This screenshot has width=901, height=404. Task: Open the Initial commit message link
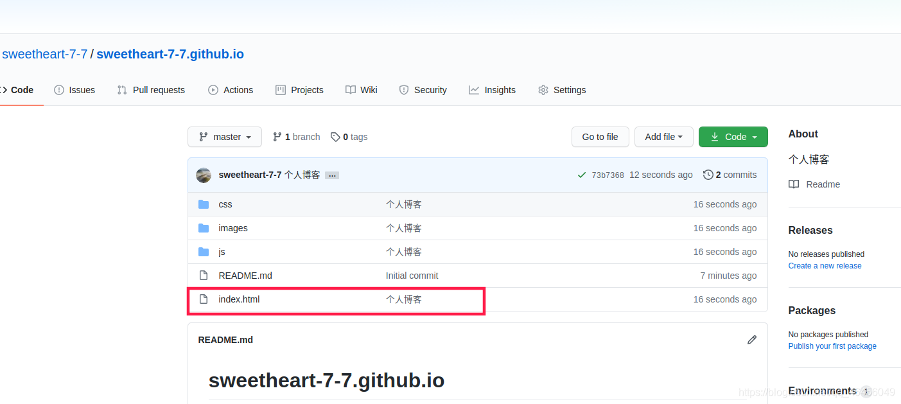click(412, 276)
